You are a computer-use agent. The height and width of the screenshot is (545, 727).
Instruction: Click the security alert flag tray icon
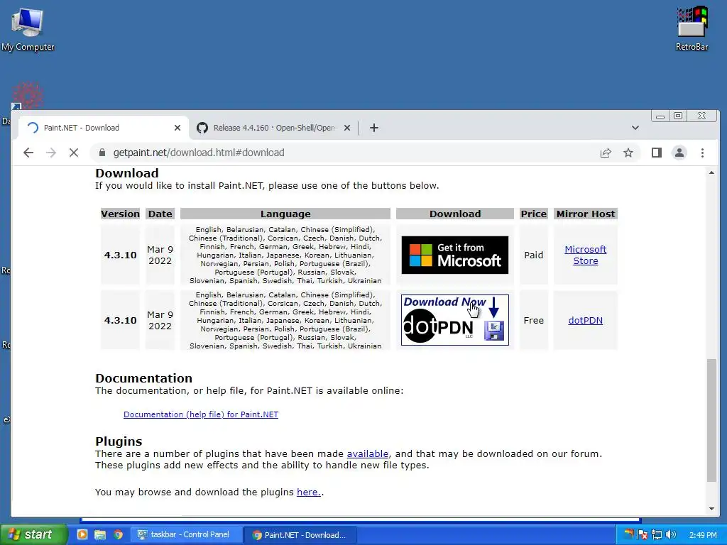coord(643,534)
